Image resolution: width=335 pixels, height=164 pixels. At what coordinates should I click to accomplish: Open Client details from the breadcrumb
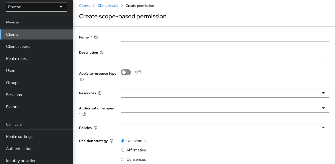(x=108, y=5)
